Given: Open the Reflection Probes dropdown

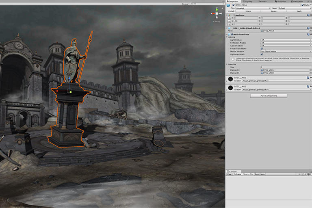Looking at the screenshot, I should (286, 43).
